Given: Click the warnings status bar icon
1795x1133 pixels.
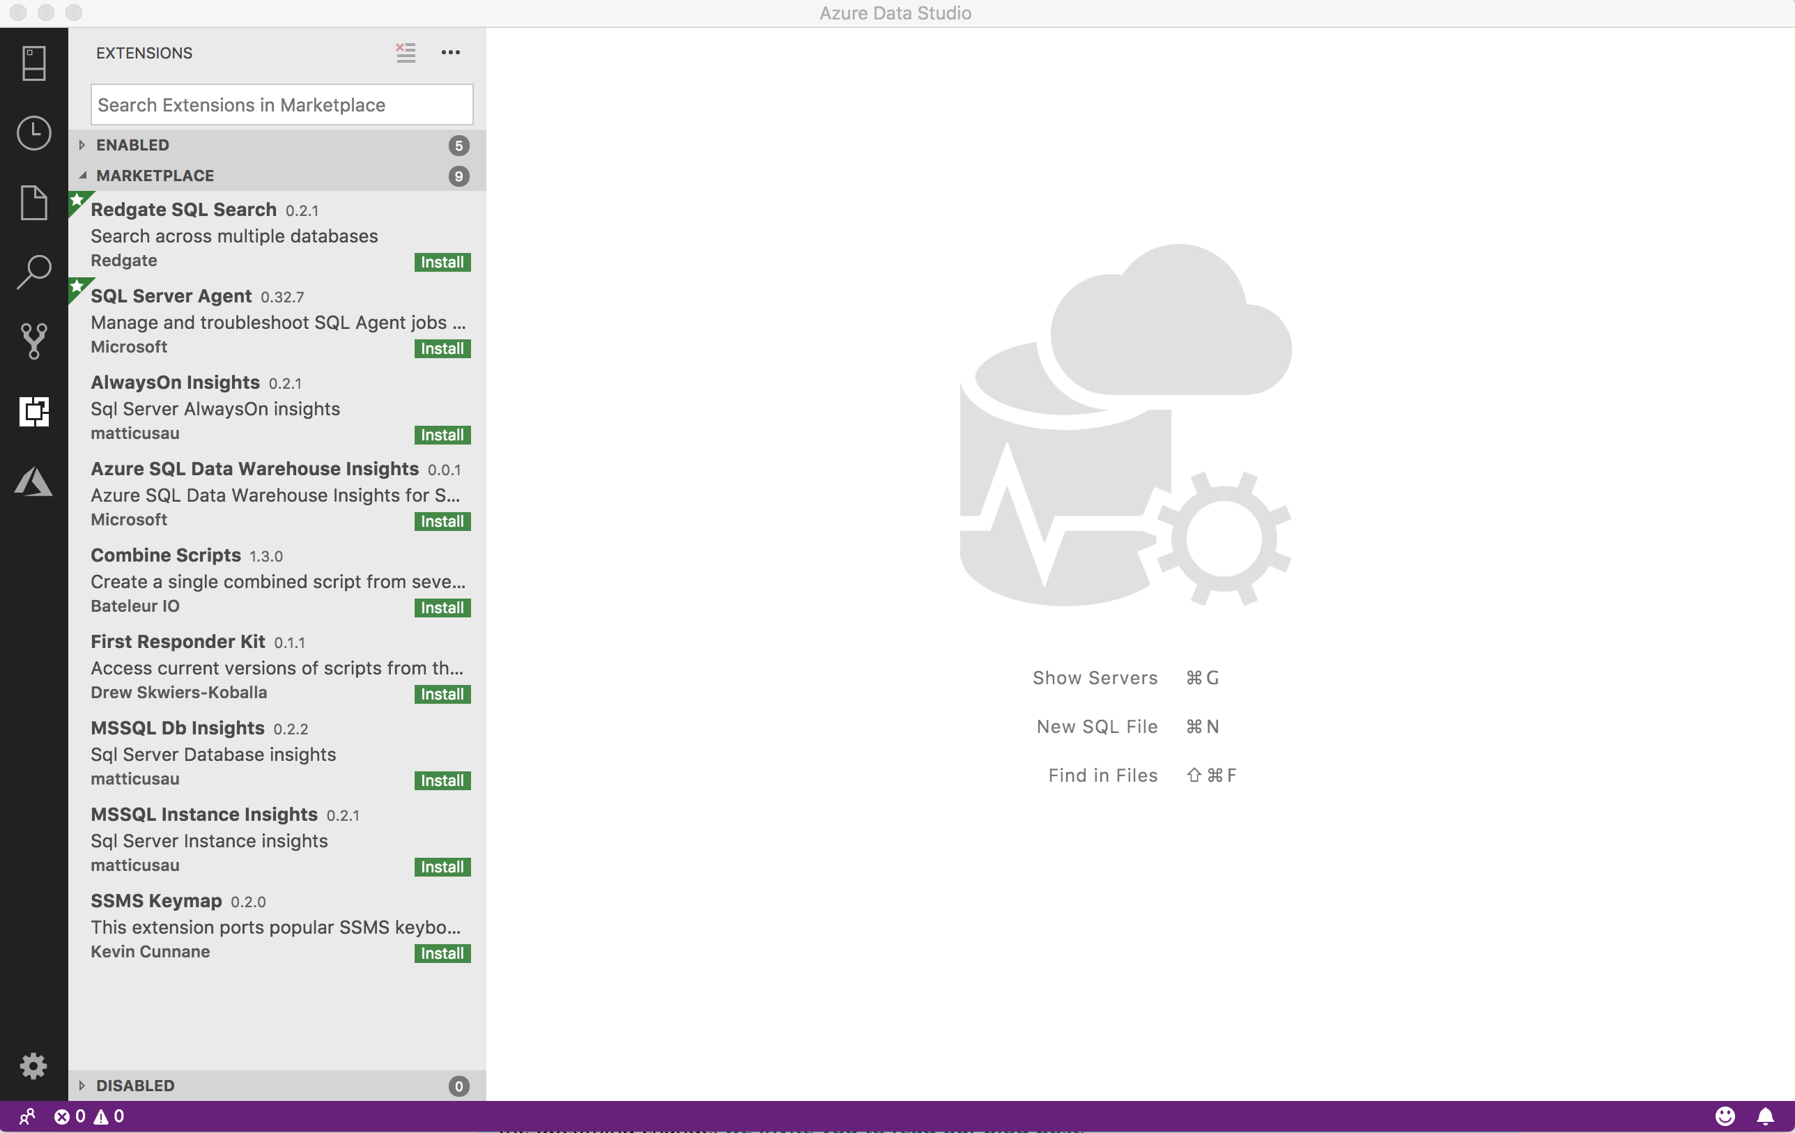Looking at the screenshot, I should pos(102,1115).
